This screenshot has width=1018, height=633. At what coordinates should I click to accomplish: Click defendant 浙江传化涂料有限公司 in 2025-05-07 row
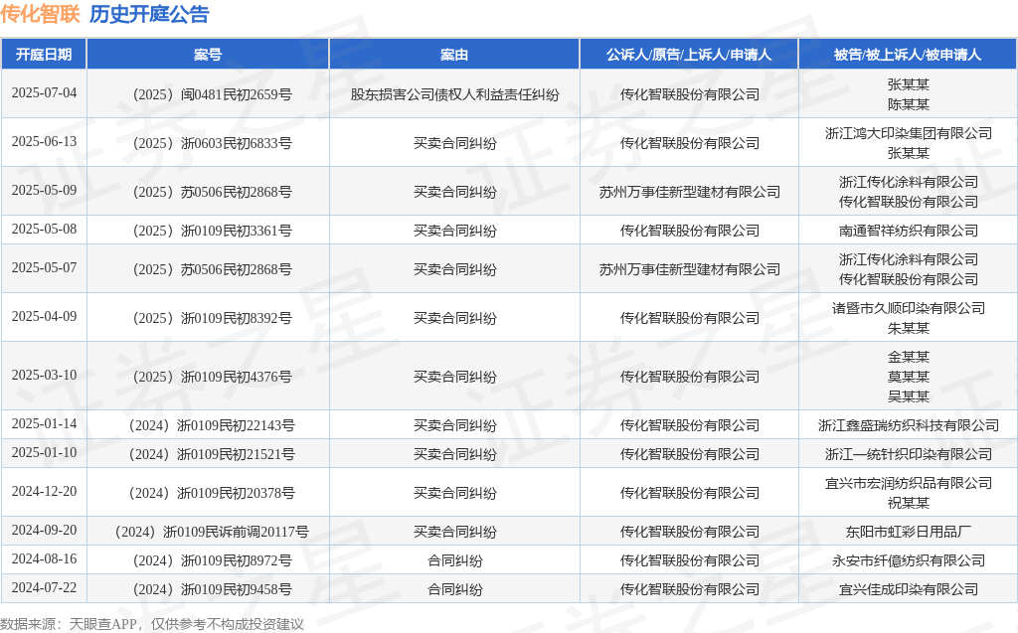909,259
